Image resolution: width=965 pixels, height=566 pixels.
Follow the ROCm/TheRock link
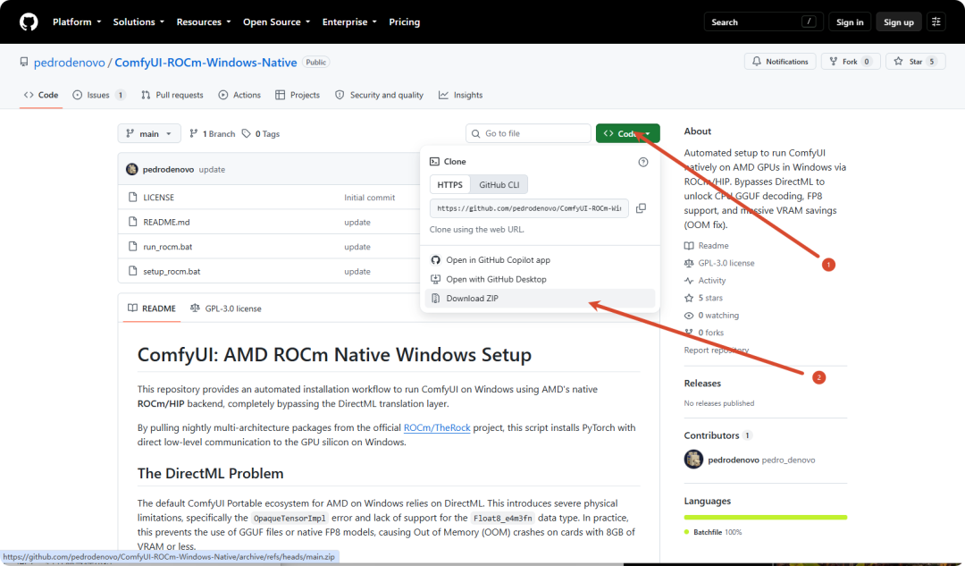(437, 427)
